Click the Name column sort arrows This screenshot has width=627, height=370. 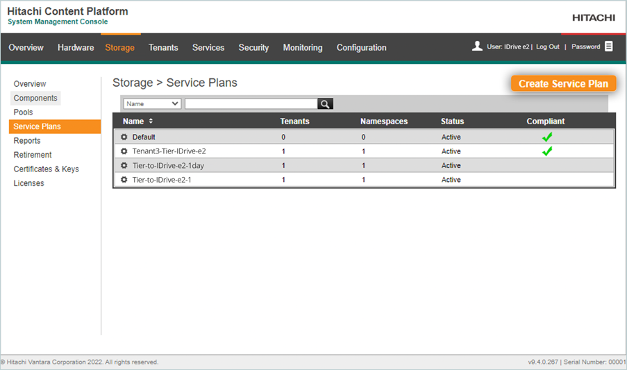pos(151,121)
